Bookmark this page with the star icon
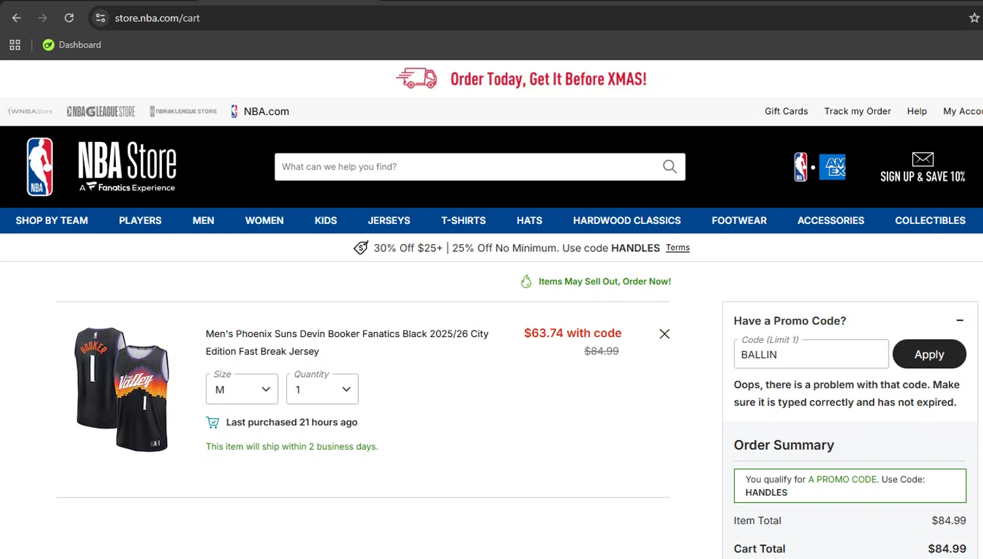This screenshot has height=559, width=983. coord(974,18)
